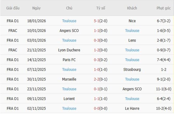Click the home team Angers SCO on 10/01/2026
This screenshot has width=174, height=114.
(x=69, y=31)
